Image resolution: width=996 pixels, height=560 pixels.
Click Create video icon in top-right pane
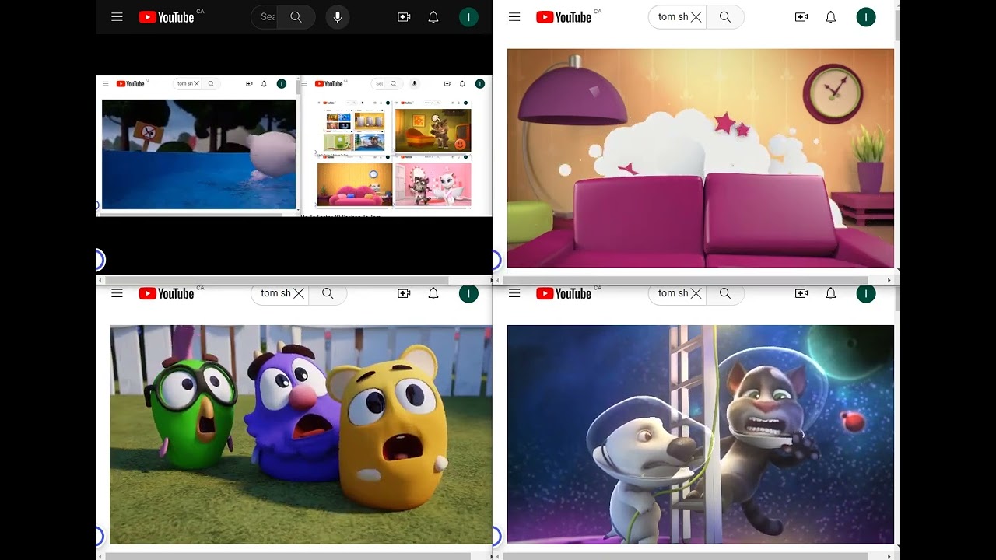(801, 17)
